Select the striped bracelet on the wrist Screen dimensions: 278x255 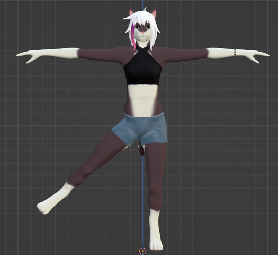[x=235, y=53]
